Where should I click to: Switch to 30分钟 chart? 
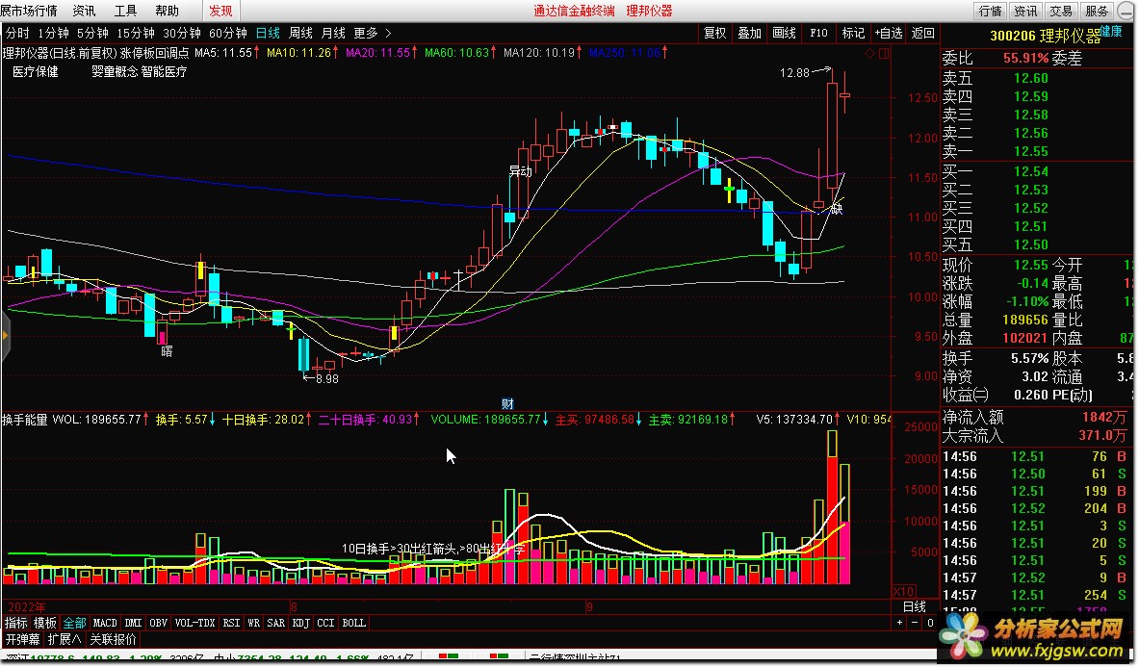[182, 34]
